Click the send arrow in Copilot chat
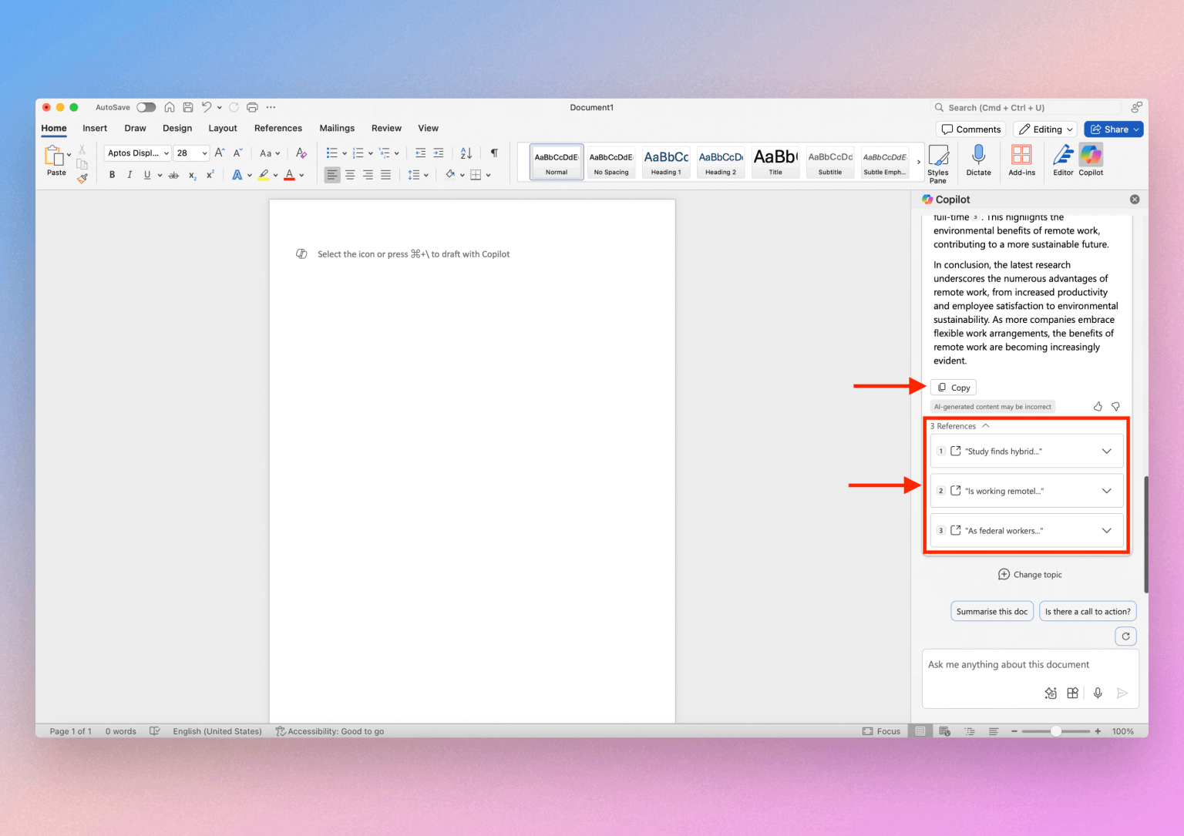 (x=1122, y=693)
